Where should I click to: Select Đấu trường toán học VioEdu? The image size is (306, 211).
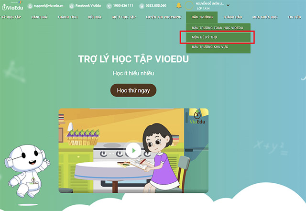(218, 28)
